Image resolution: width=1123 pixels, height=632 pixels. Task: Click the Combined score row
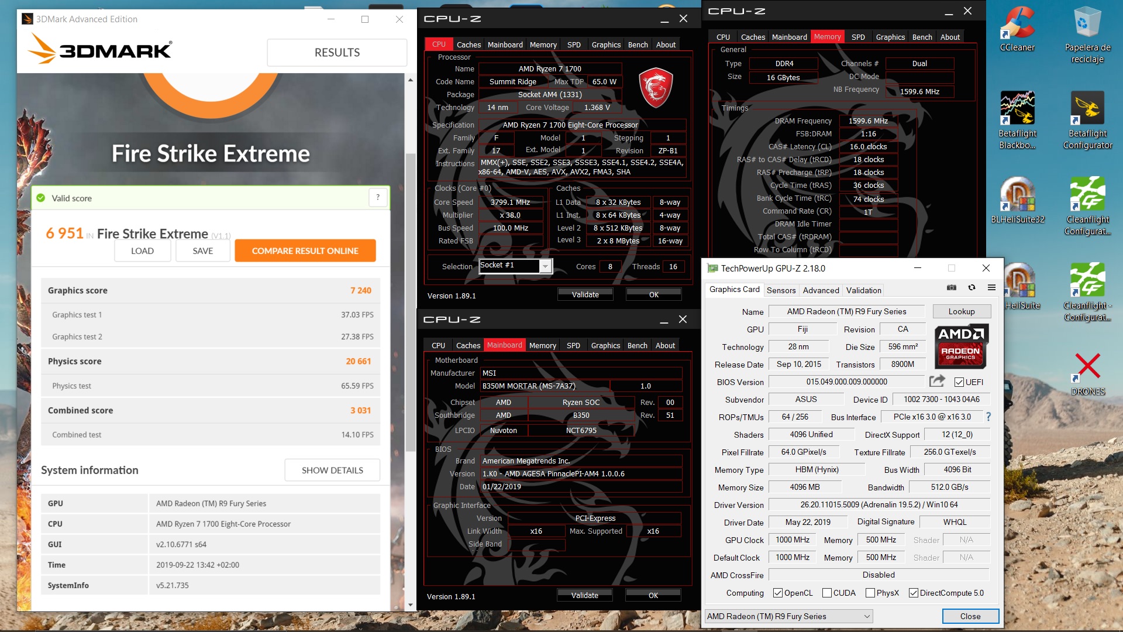click(x=211, y=410)
